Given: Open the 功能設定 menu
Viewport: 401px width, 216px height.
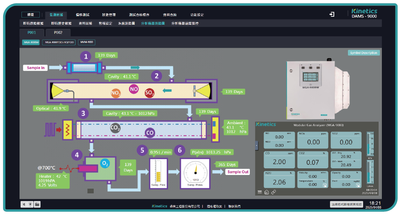Looking at the screenshot, I should pyautogui.click(x=197, y=15).
